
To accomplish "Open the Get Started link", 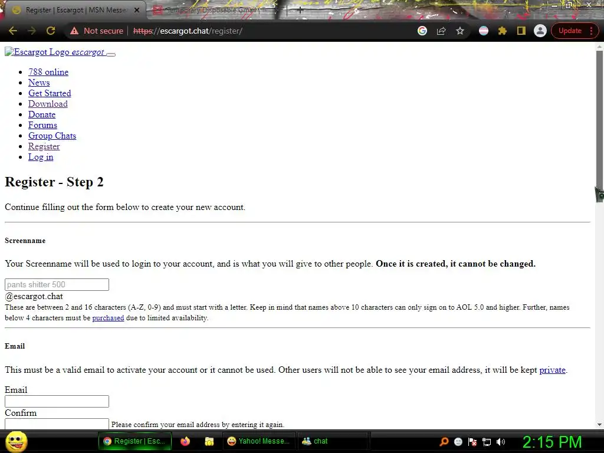I will coord(50,93).
